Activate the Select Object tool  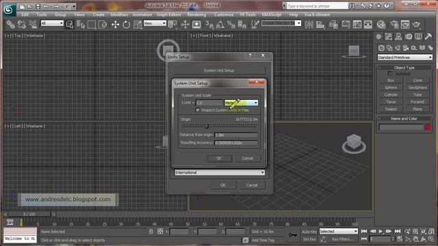pyautogui.click(x=70, y=25)
